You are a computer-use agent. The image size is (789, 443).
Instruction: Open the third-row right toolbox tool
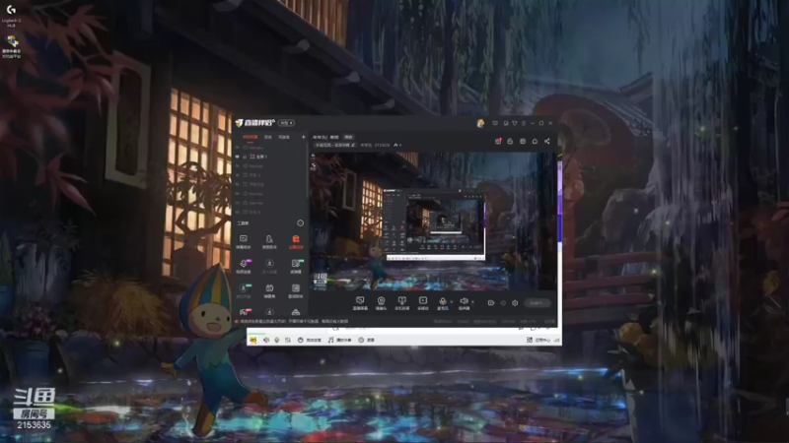point(296,290)
